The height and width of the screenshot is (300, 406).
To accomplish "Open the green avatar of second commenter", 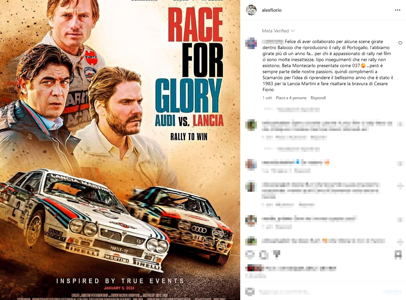I will pos(251,125).
